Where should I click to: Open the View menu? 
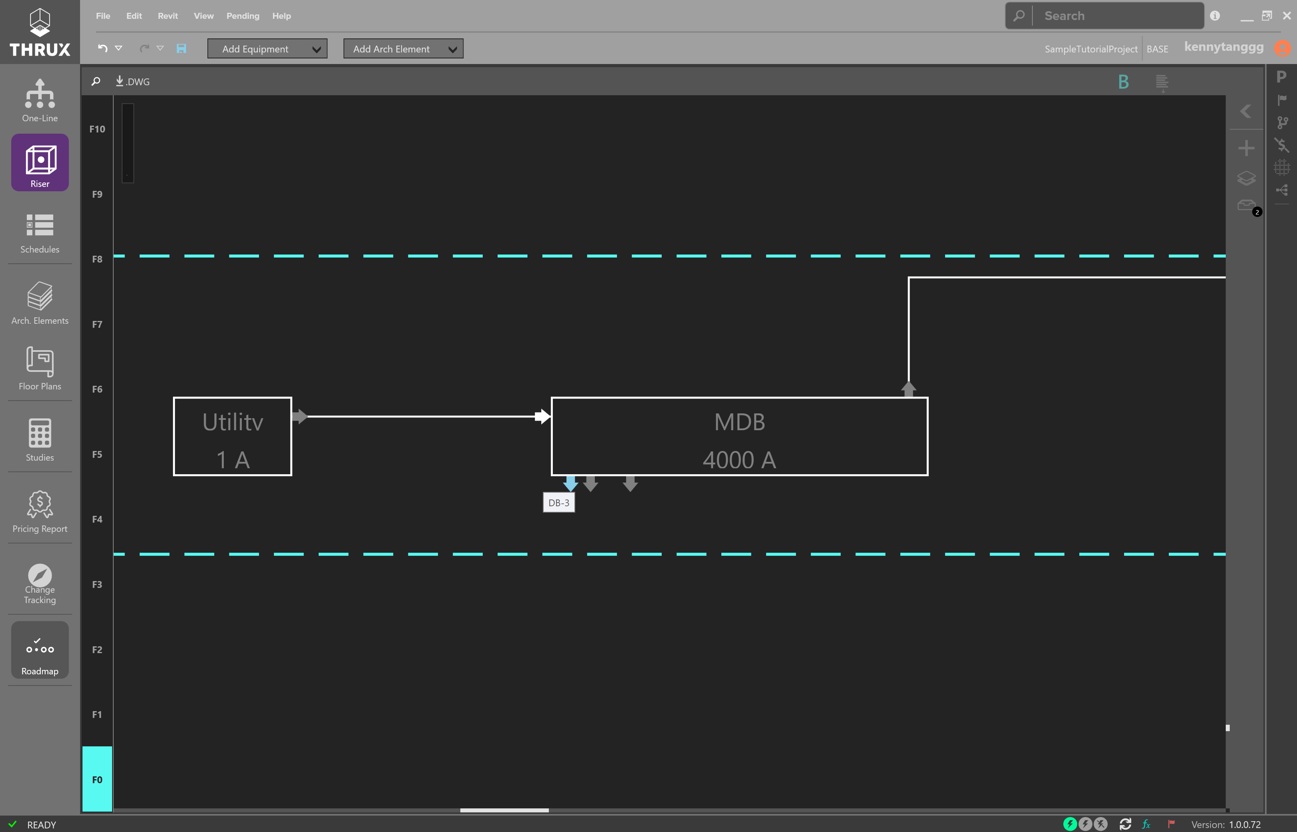(x=204, y=16)
